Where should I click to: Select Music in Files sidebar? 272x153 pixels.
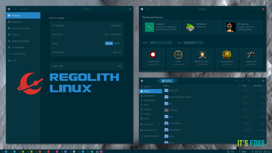pos(151,105)
